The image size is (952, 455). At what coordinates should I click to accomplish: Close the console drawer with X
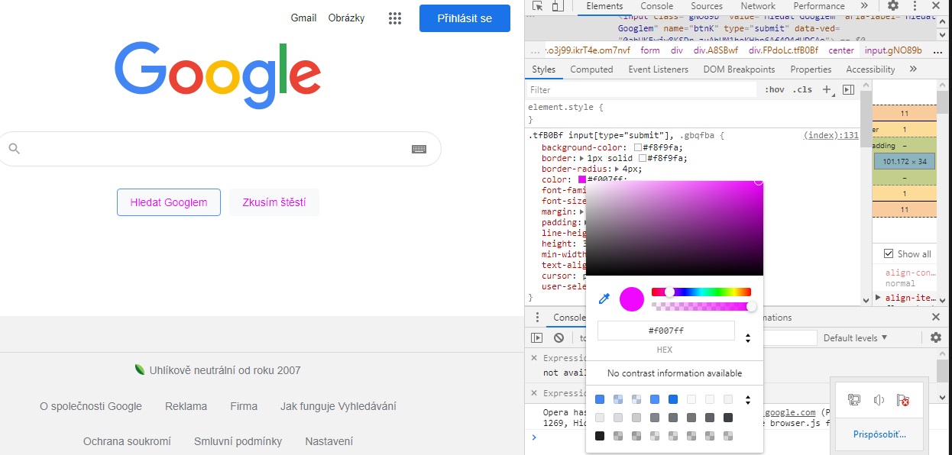point(936,318)
